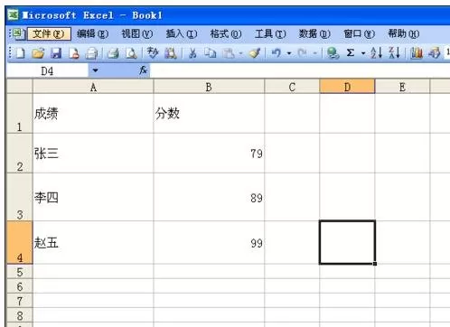Run the Spelling check icon

click(153, 53)
